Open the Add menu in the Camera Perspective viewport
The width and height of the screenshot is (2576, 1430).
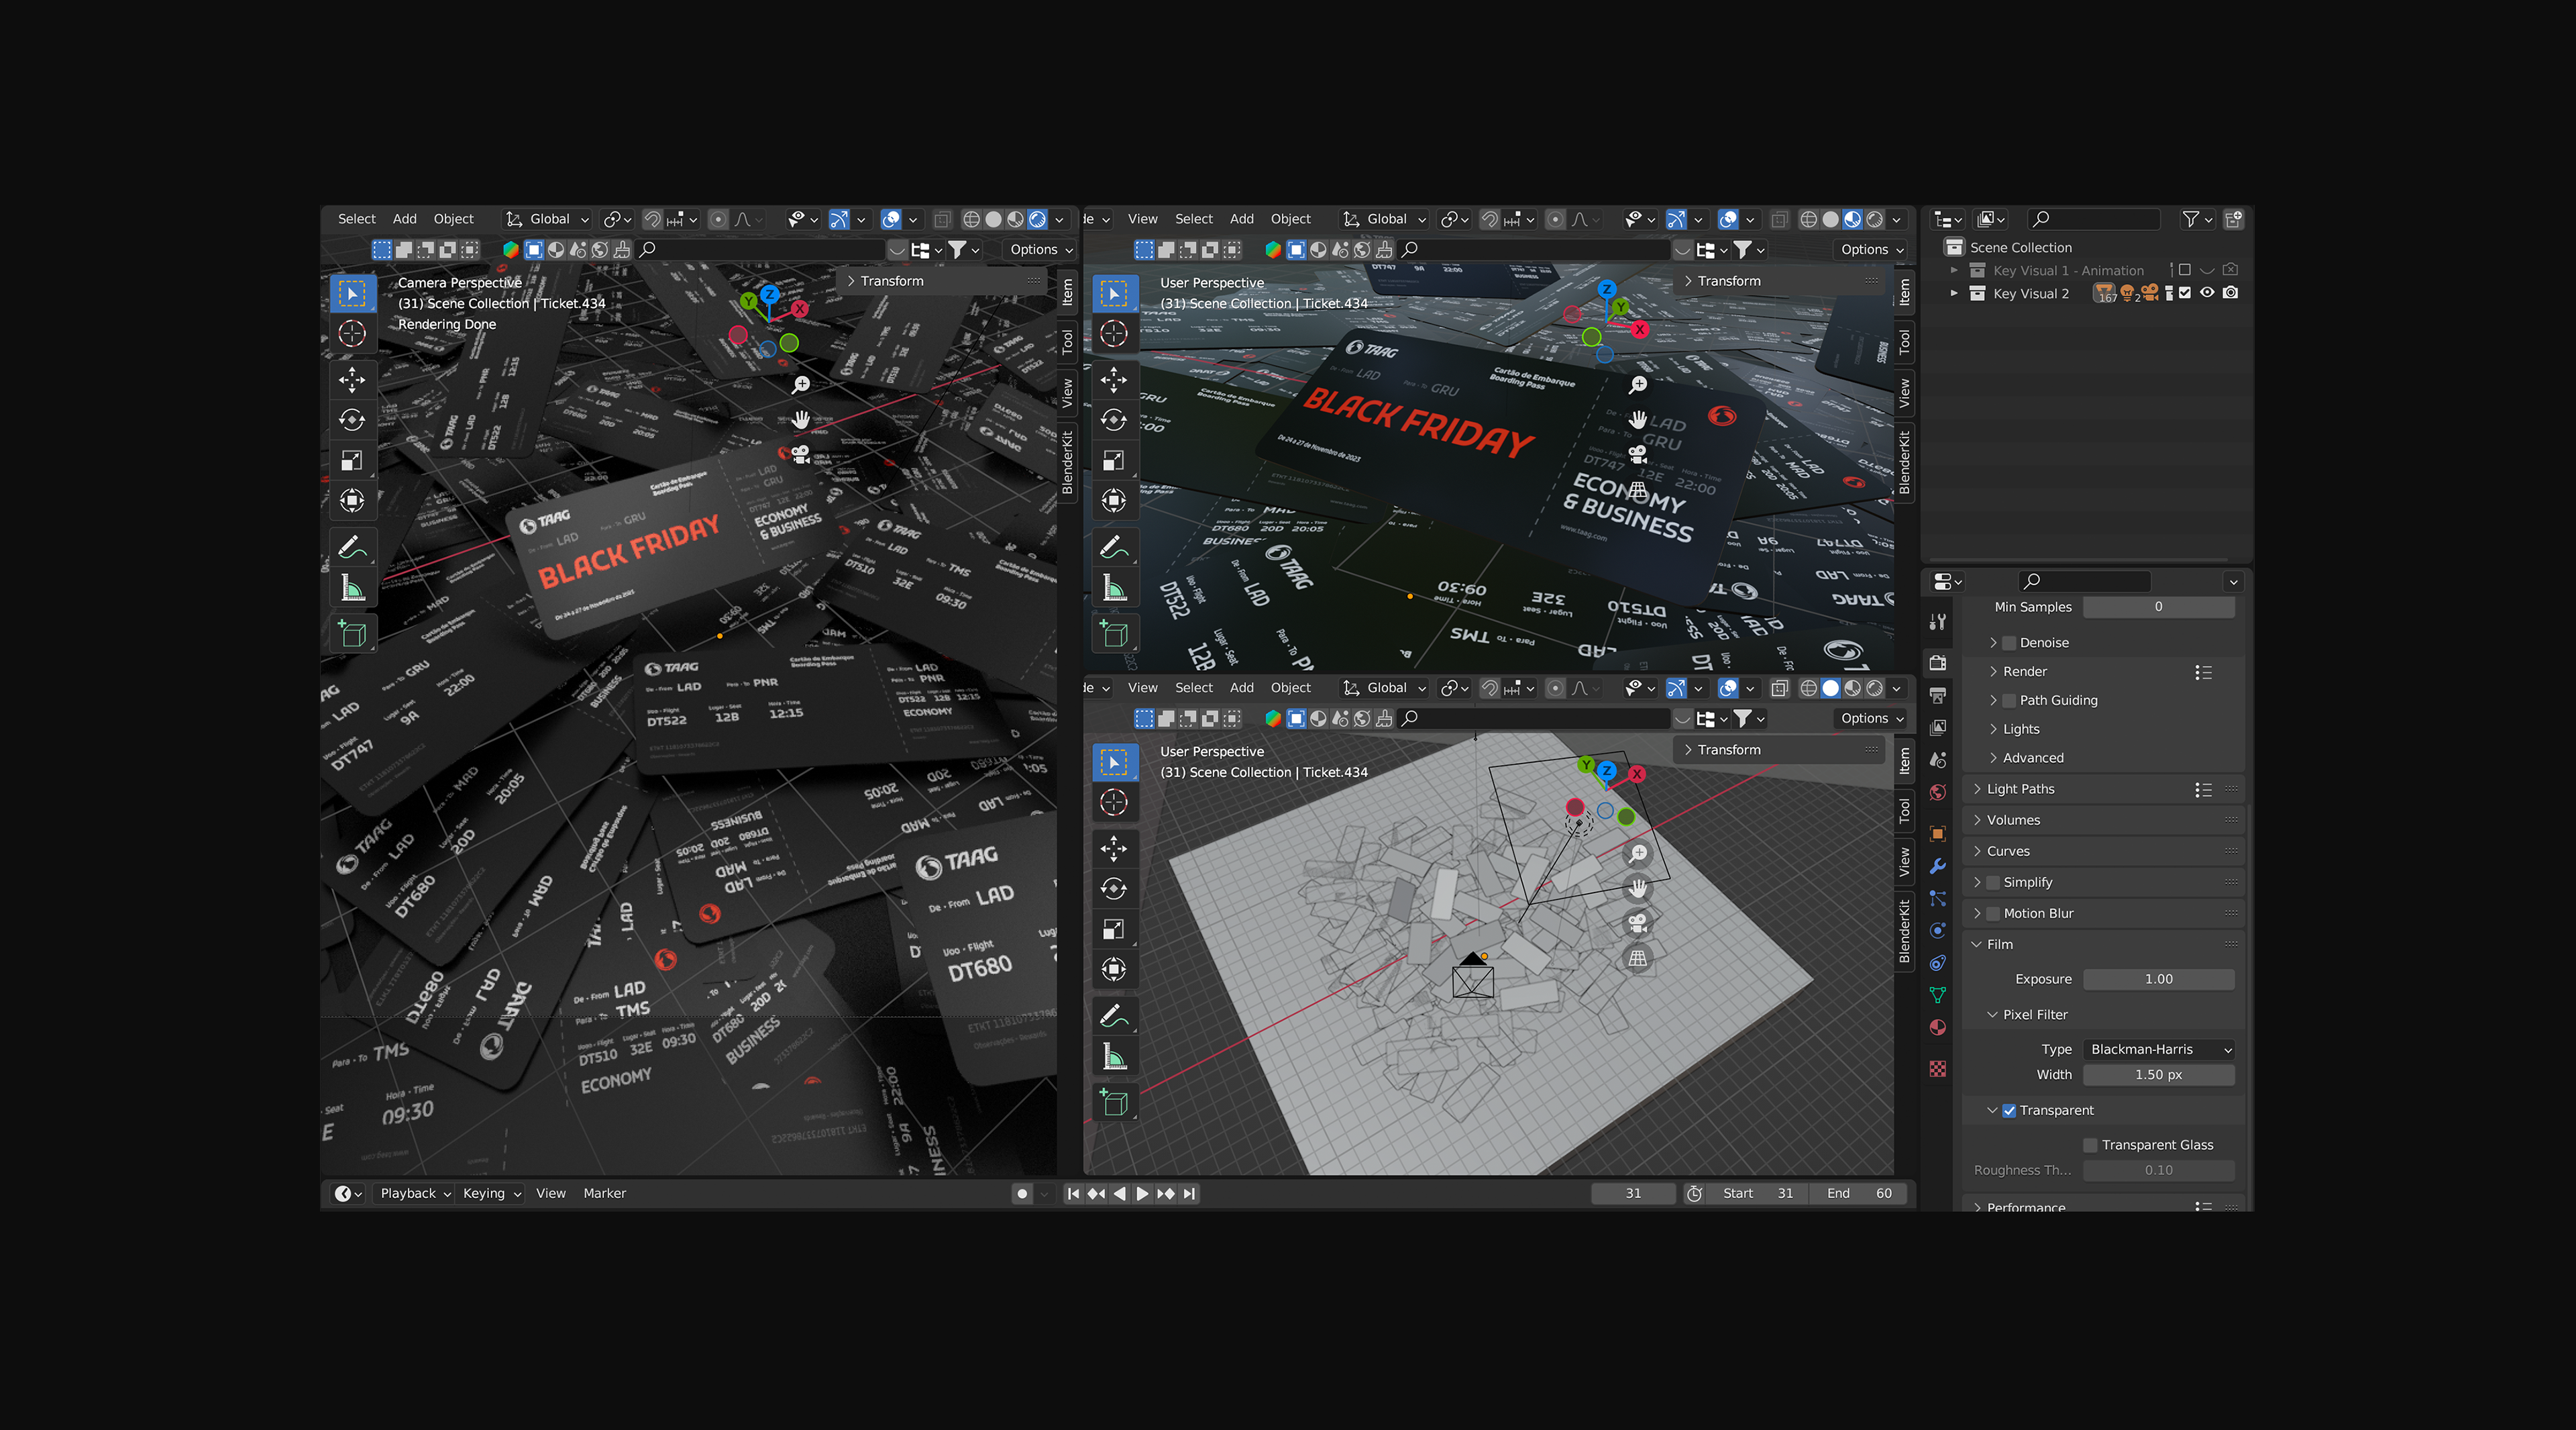coord(405,219)
